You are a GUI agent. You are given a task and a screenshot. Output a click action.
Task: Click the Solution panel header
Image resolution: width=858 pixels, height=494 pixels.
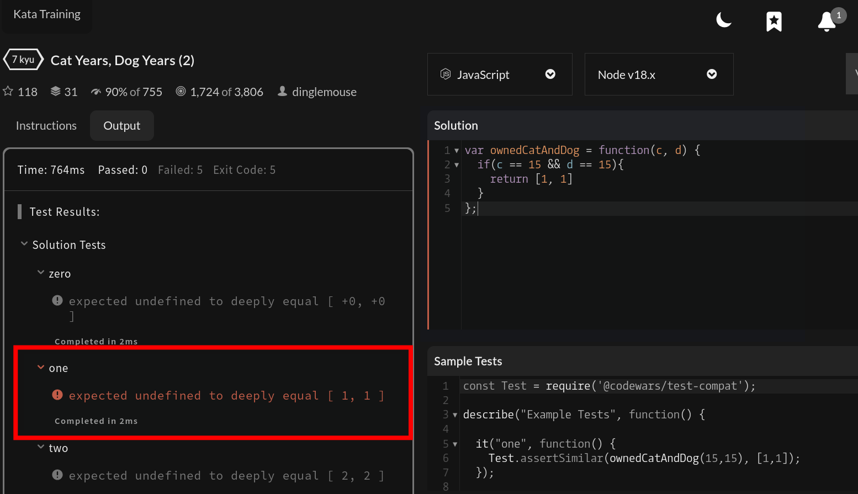tap(643, 125)
